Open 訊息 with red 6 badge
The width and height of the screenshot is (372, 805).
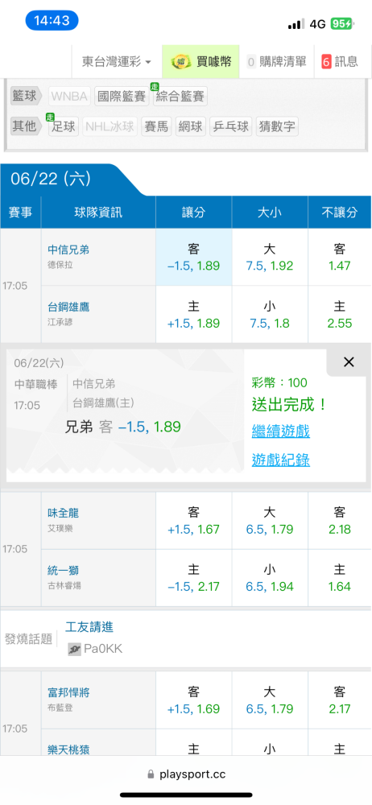click(x=340, y=62)
